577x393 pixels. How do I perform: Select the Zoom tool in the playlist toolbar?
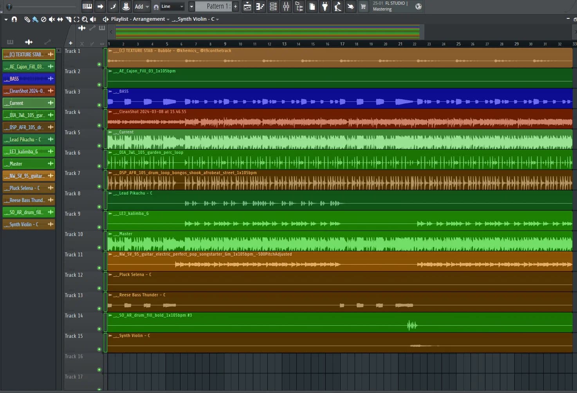pyautogui.click(x=85, y=19)
